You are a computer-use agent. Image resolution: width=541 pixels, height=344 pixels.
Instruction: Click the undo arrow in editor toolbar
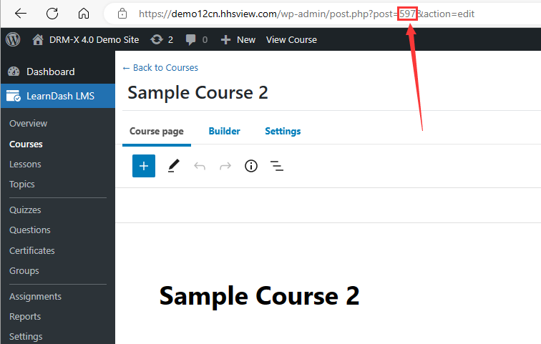[200, 166]
